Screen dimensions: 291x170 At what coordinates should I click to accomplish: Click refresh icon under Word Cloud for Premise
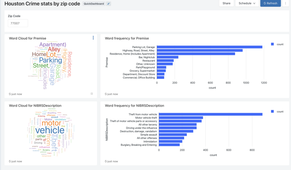10,94
